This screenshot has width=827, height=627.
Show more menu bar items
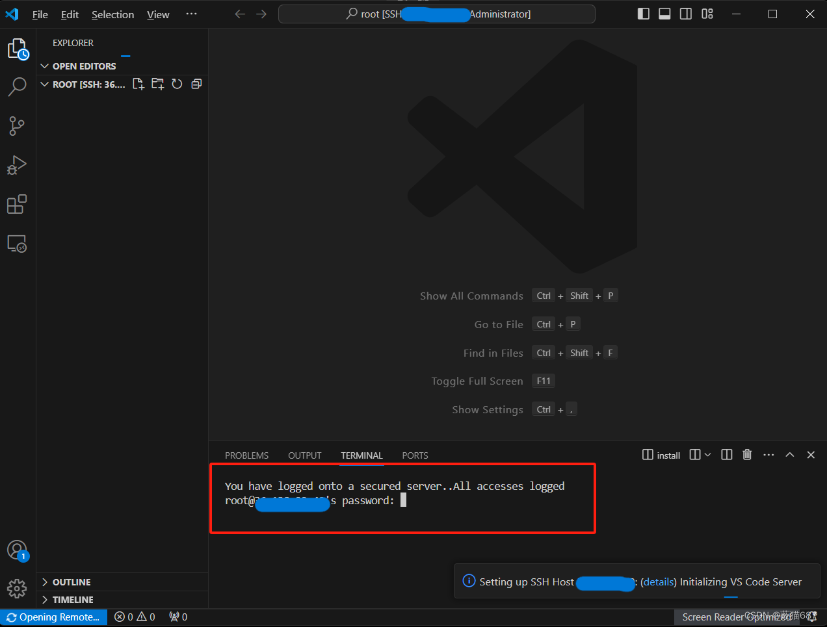tap(191, 14)
